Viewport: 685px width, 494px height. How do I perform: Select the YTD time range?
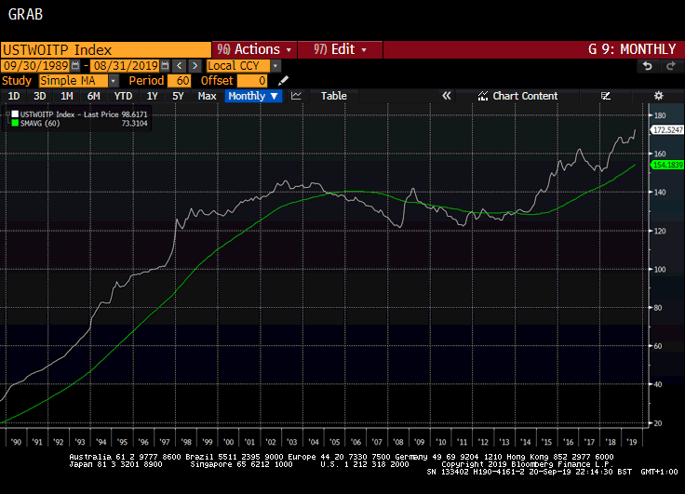pos(123,96)
